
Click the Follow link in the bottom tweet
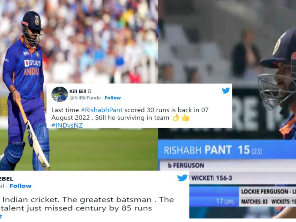click(x=21, y=186)
